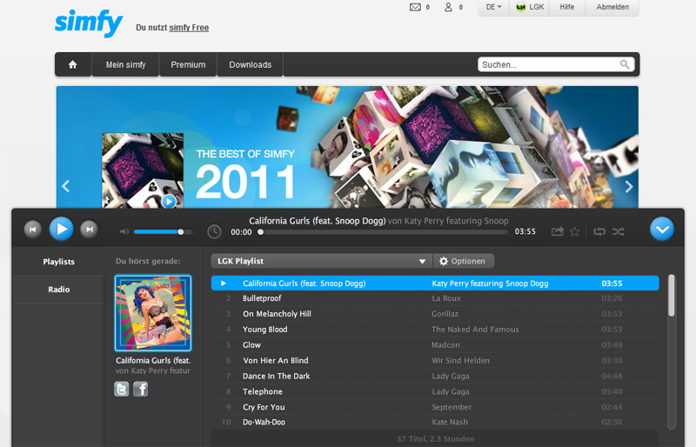Viewport: 696px width, 447px height.
Task: Click the play button in the player
Action: (x=60, y=230)
